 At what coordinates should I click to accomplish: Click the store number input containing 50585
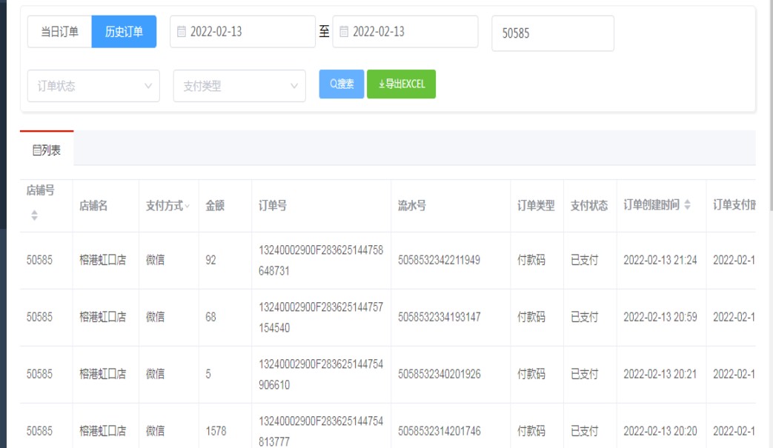pyautogui.click(x=552, y=33)
